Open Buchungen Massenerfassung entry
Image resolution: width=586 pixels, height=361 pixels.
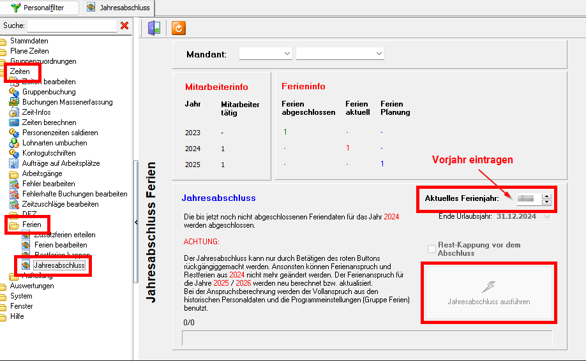[x=66, y=102]
